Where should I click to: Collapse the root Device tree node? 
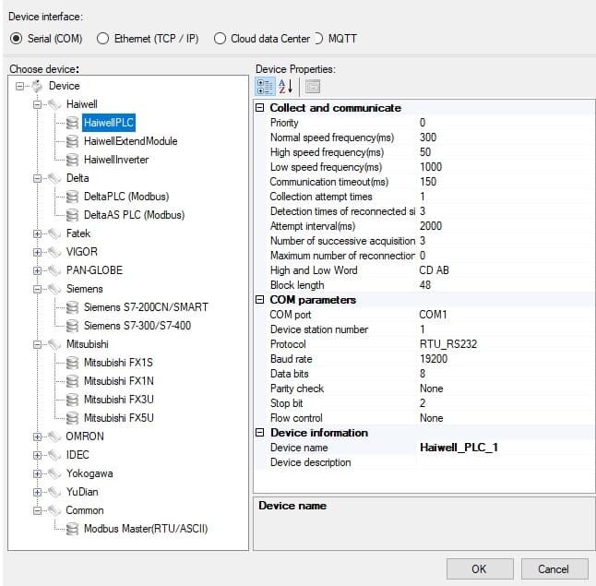click(19, 87)
